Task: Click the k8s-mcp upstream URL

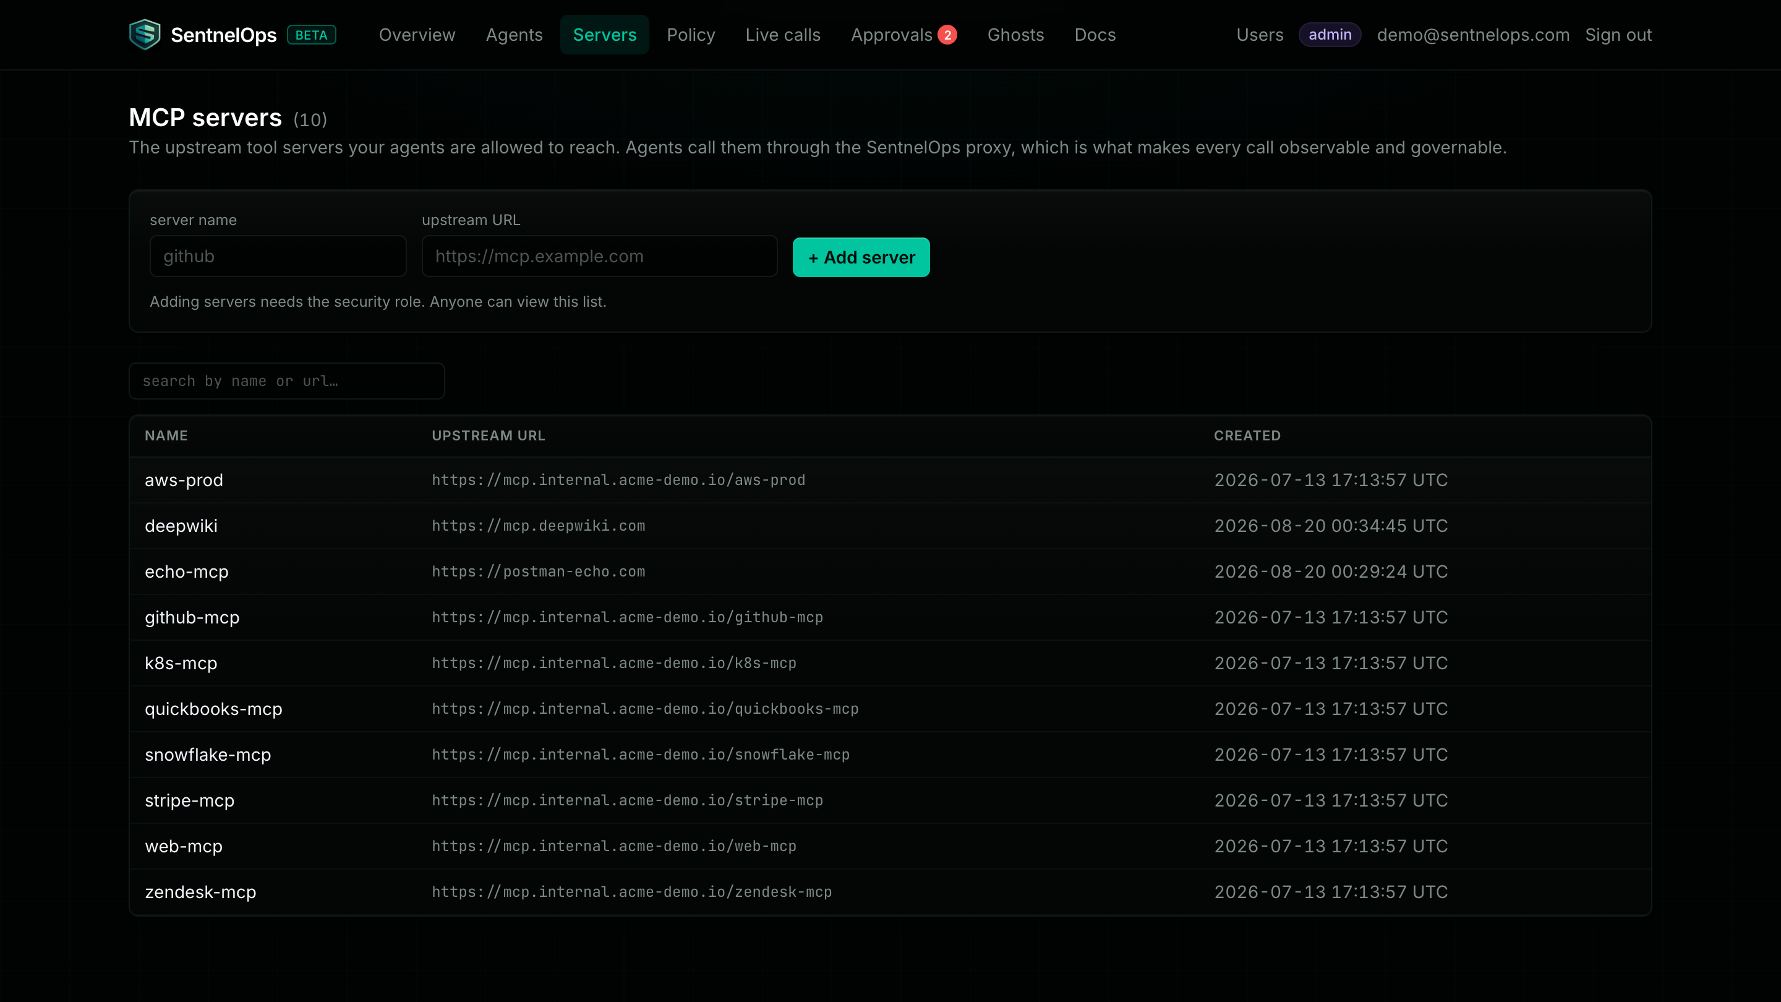Action: (x=614, y=663)
